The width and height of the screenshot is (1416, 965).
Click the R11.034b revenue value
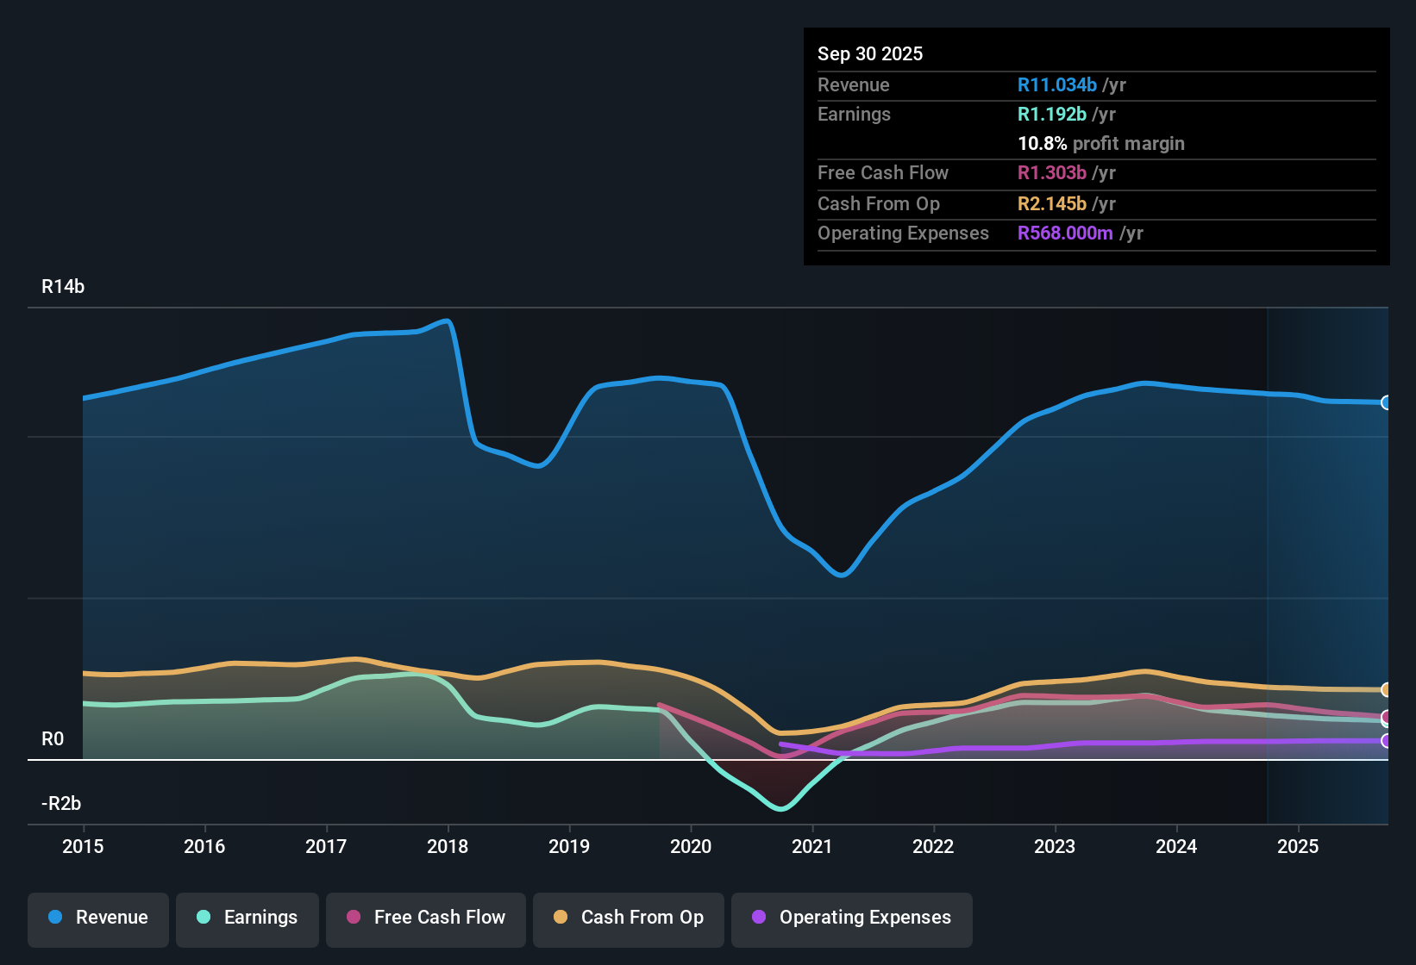click(1057, 84)
